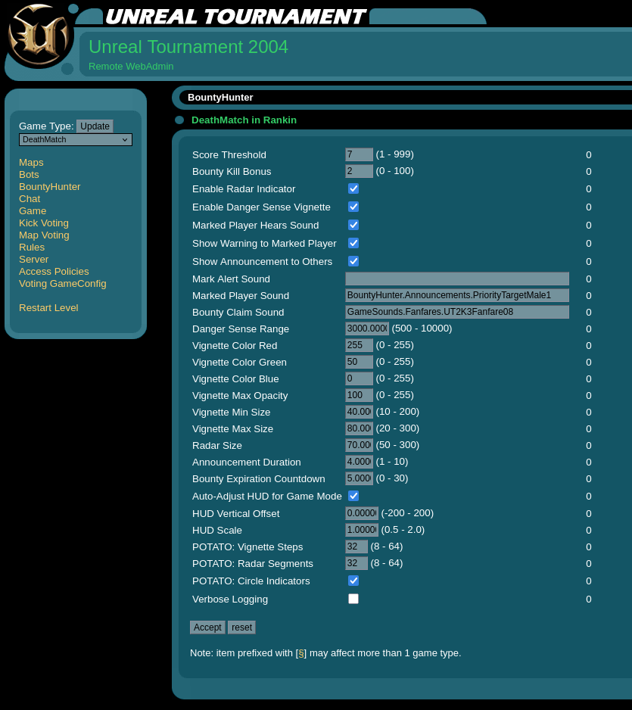Click the Unreal Tournament logo icon
This screenshot has width=632, height=710.
click(x=39, y=38)
